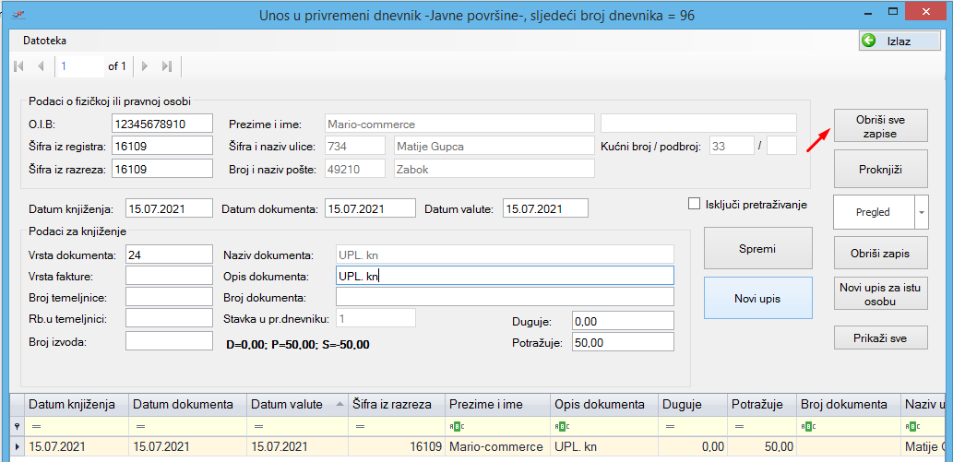The height and width of the screenshot is (462, 953).
Task: Click into the Broj dokumenta field
Action: click(x=505, y=297)
